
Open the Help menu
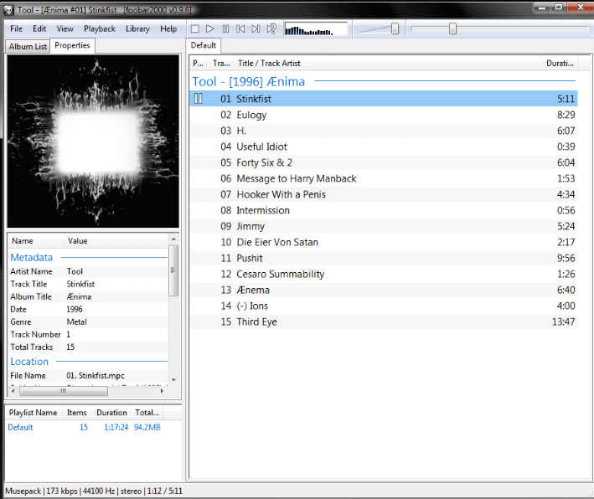pos(168,28)
